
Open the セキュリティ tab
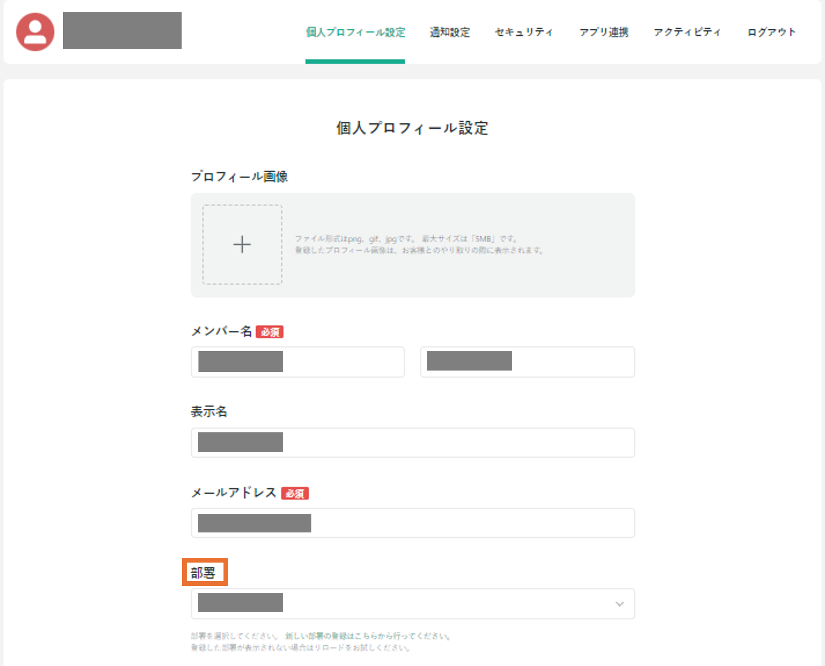524,32
